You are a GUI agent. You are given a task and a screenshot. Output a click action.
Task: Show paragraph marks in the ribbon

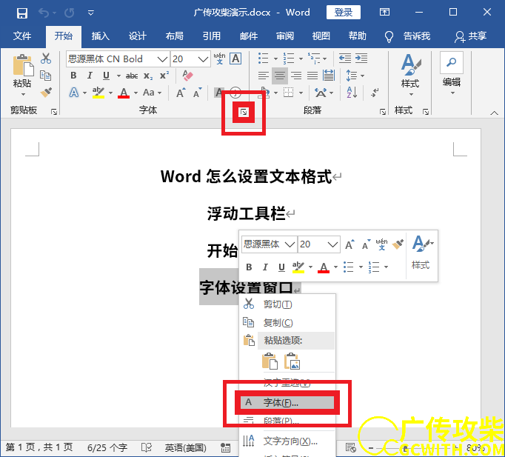[x=375, y=93]
